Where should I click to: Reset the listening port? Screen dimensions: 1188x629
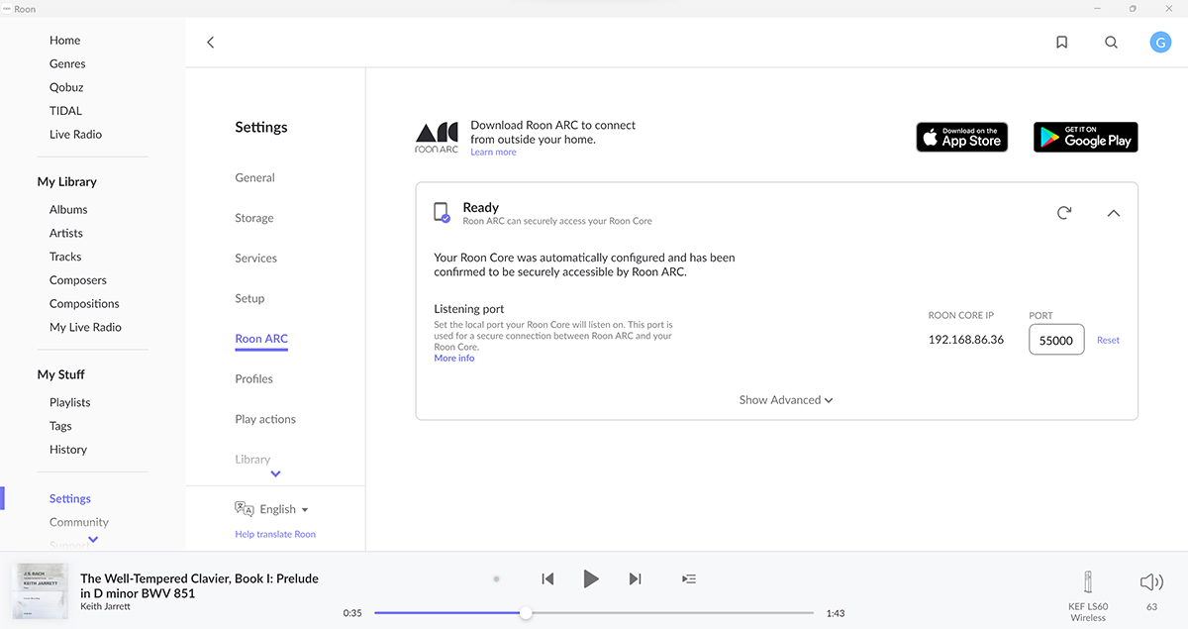(1108, 340)
